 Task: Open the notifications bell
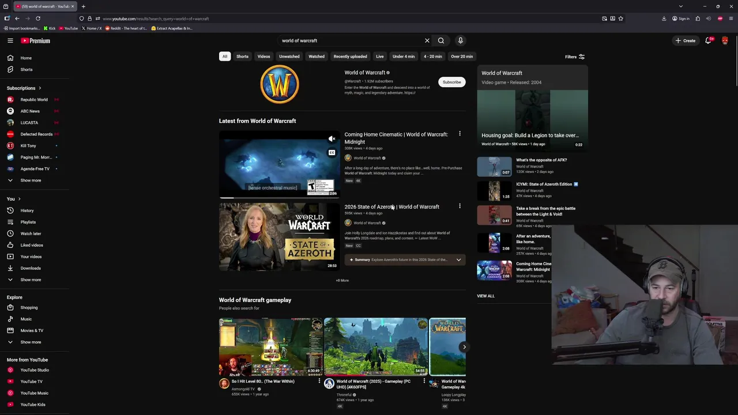coord(709,40)
